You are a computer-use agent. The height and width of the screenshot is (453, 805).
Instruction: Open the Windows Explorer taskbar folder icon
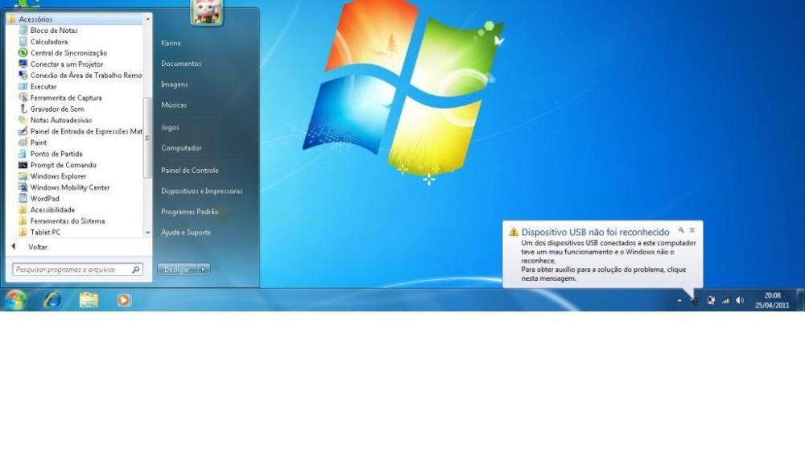[x=89, y=300]
